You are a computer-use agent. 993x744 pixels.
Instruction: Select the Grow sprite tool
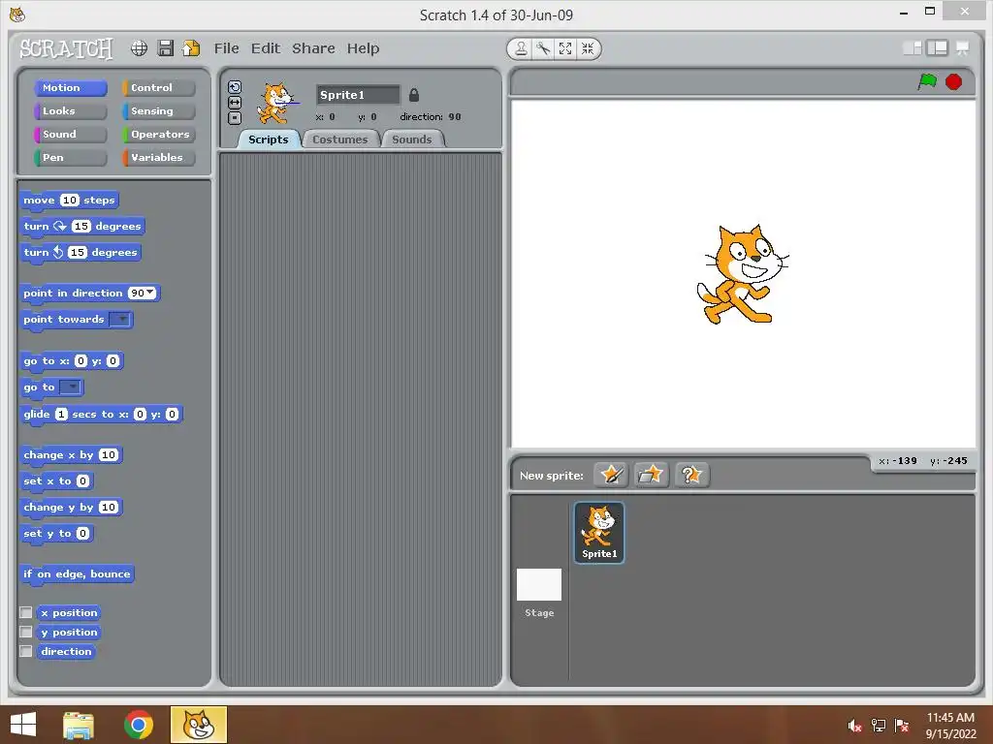[x=565, y=48]
